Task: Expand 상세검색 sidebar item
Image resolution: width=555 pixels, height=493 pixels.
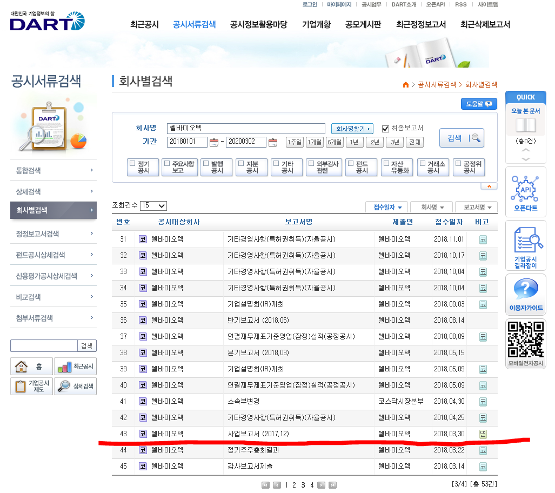Action: [54, 191]
